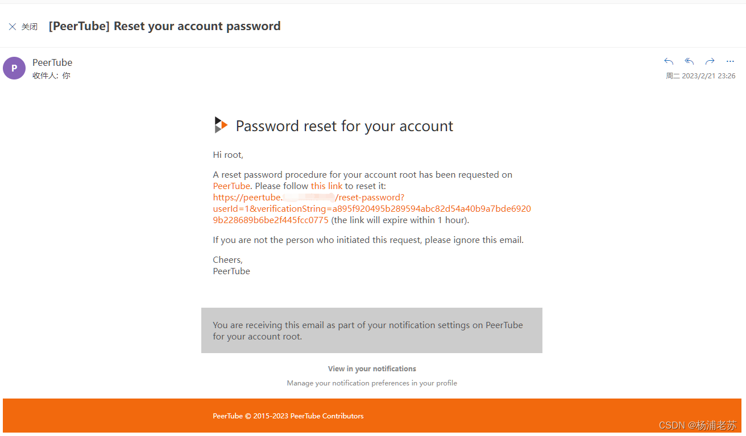Click the reply arrow icon
This screenshot has width=746, height=436.
(x=669, y=61)
